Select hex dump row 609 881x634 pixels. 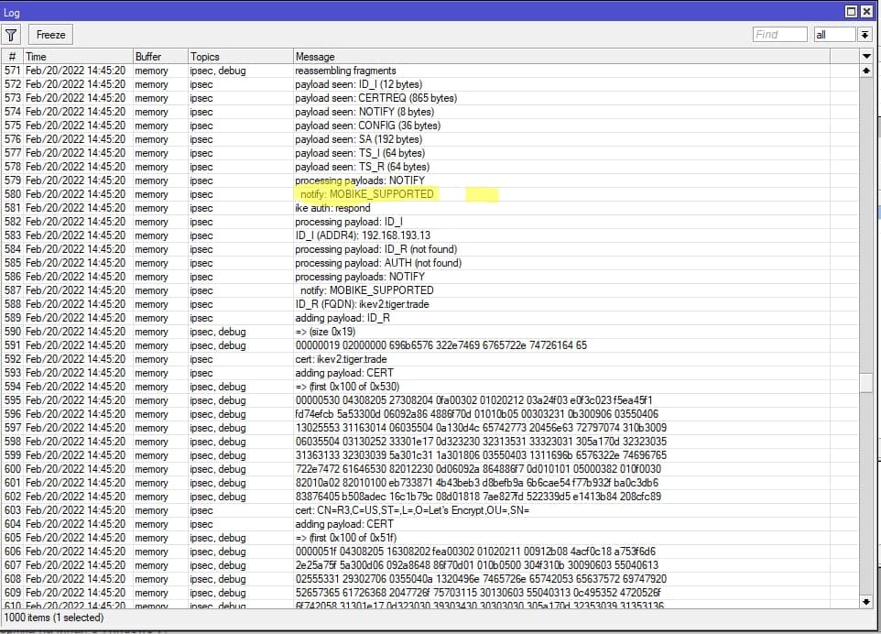click(430, 593)
